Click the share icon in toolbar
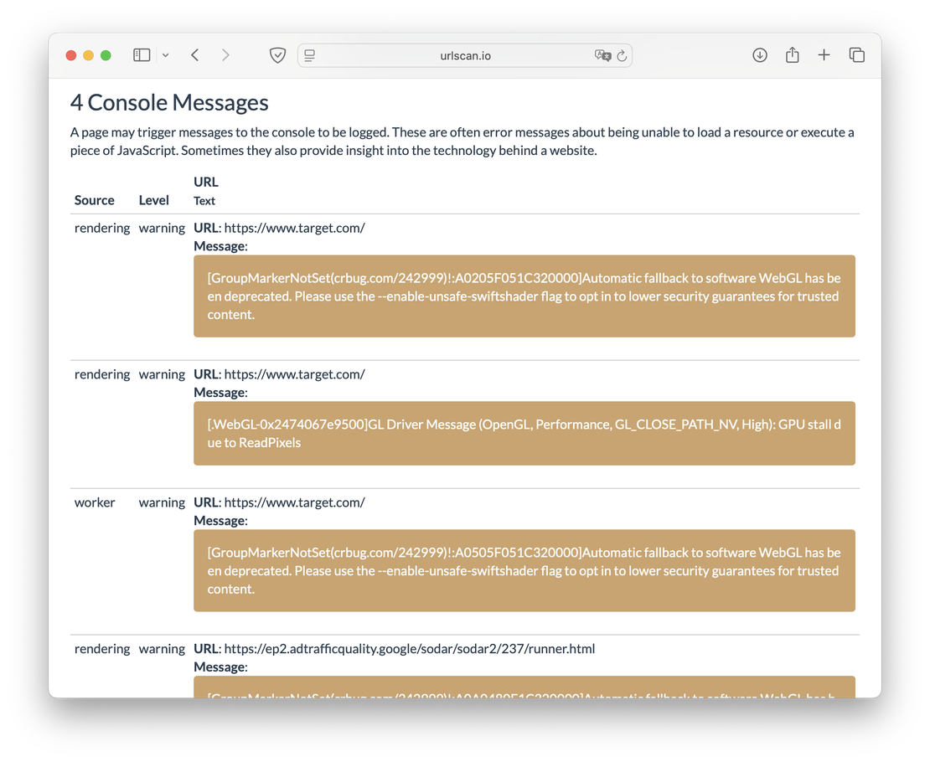Image resolution: width=930 pixels, height=762 pixels. (x=792, y=55)
